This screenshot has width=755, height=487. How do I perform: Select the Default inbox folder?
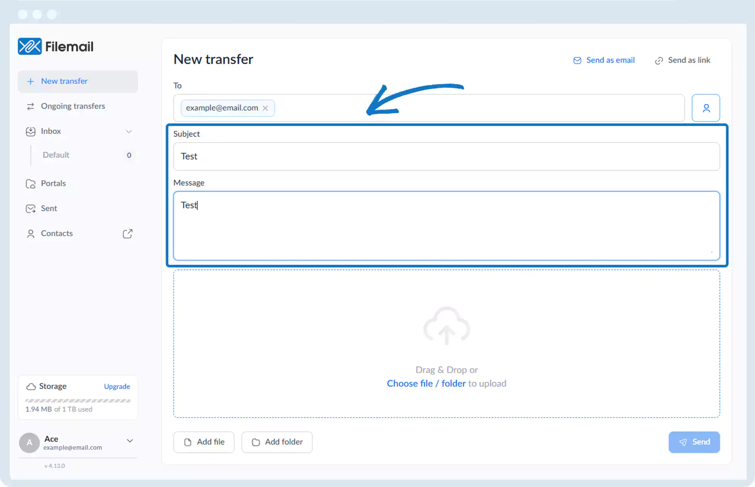(56, 155)
